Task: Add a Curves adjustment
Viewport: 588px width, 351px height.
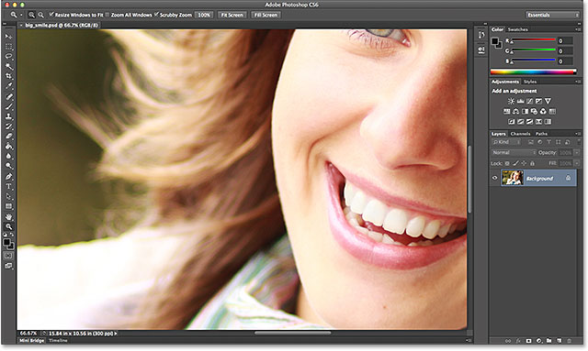Action: coord(529,101)
